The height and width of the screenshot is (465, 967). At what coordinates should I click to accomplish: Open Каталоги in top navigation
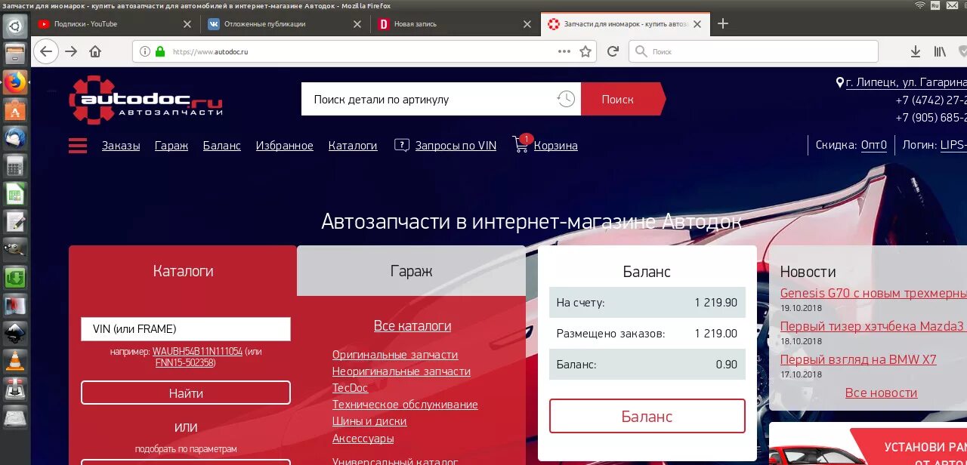pyautogui.click(x=353, y=146)
